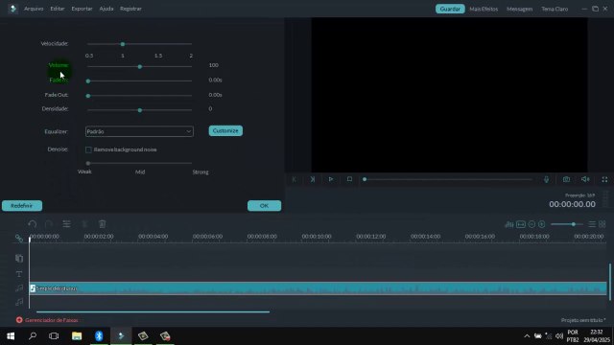
Task: Click the trash delete icon
Action: coord(103,223)
